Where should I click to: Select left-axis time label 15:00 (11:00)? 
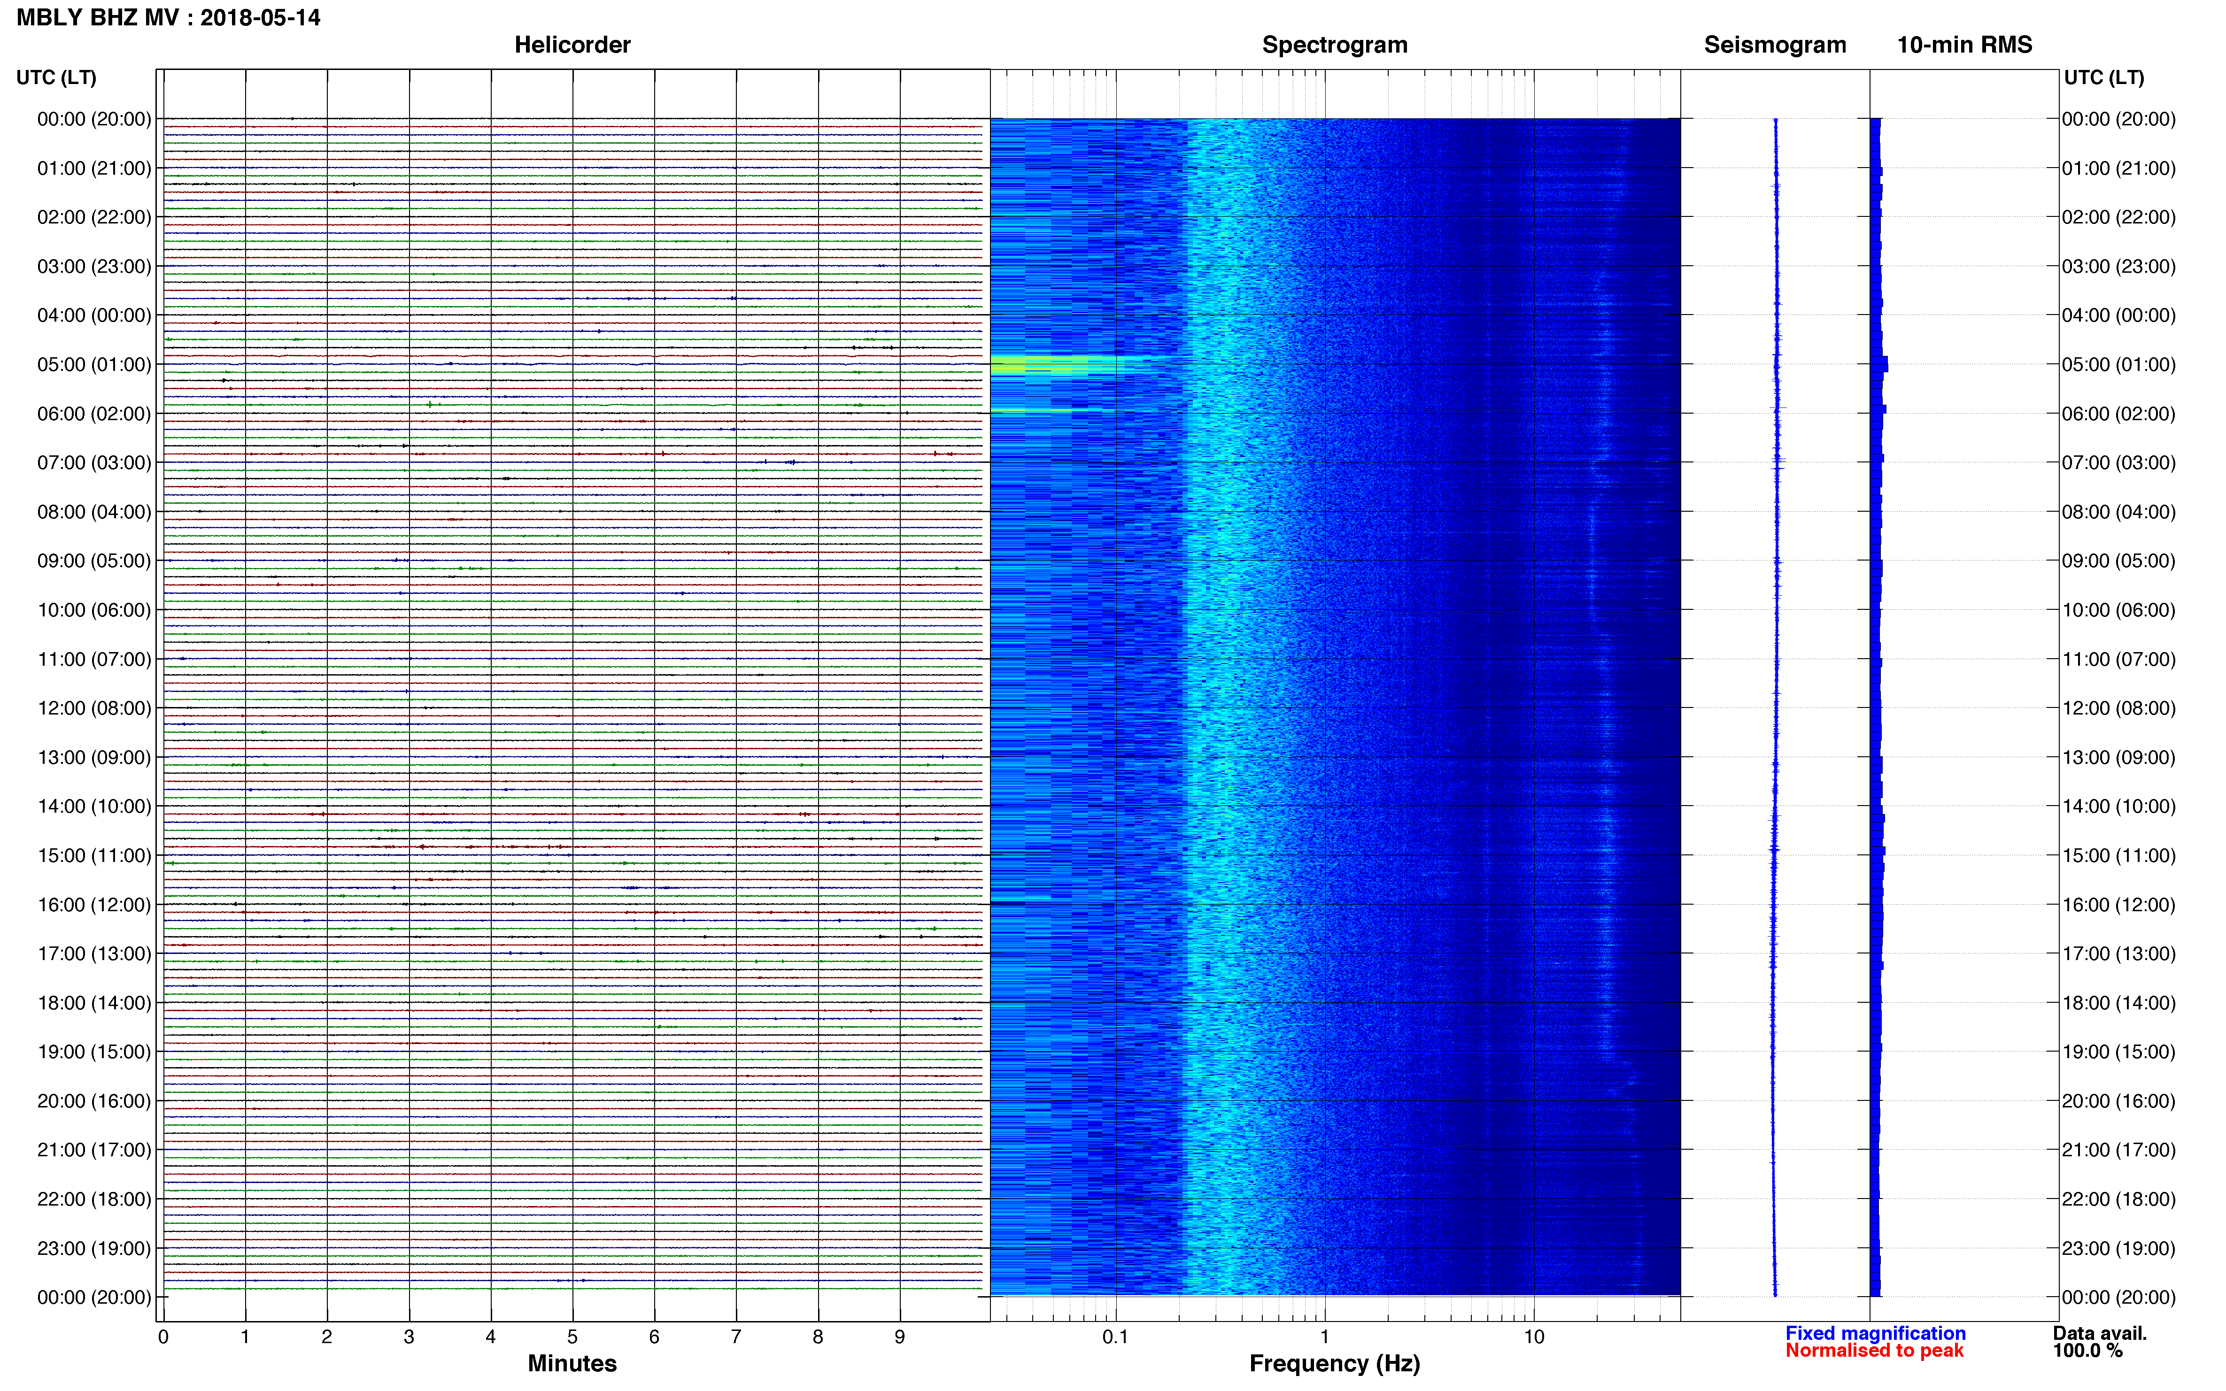[x=94, y=855]
